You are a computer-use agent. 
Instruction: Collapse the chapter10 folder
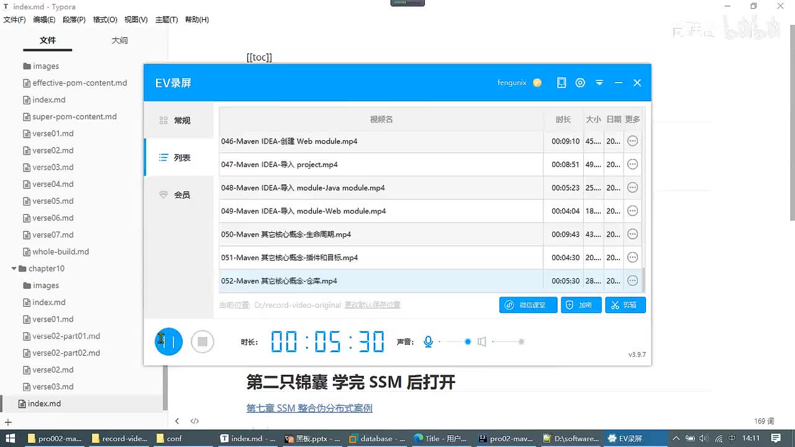pos(14,269)
